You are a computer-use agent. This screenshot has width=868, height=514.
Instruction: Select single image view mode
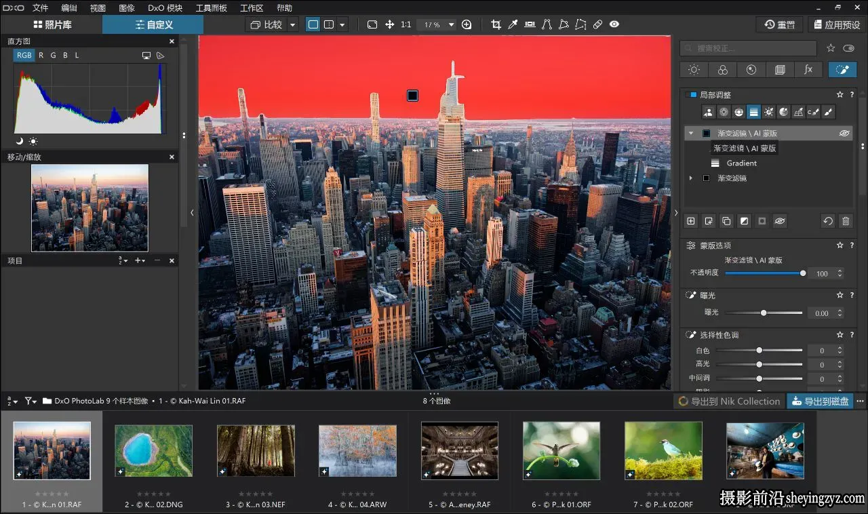pyautogui.click(x=313, y=24)
